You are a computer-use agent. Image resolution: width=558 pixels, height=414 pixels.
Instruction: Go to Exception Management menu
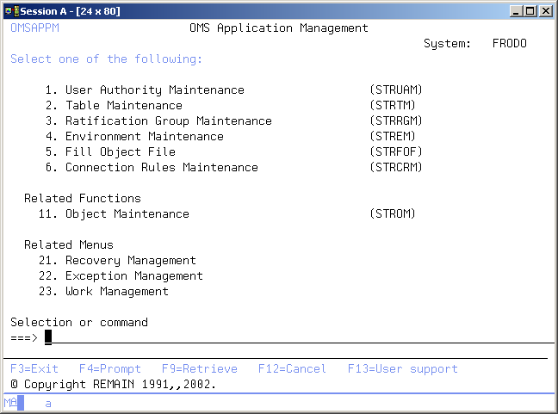(133, 276)
